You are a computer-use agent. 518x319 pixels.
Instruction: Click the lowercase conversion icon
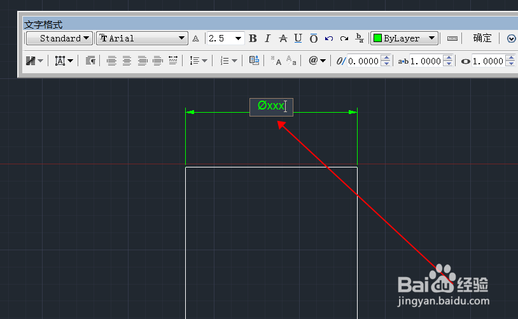[291, 61]
